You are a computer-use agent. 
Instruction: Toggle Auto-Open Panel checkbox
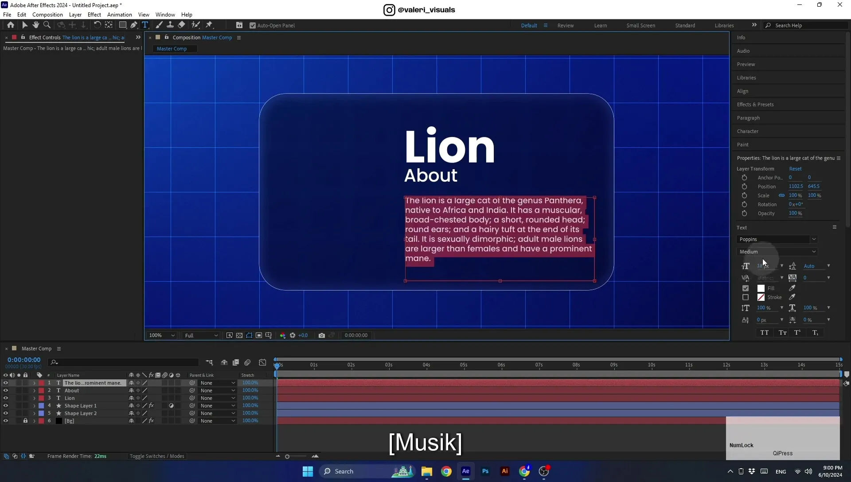pos(253,26)
